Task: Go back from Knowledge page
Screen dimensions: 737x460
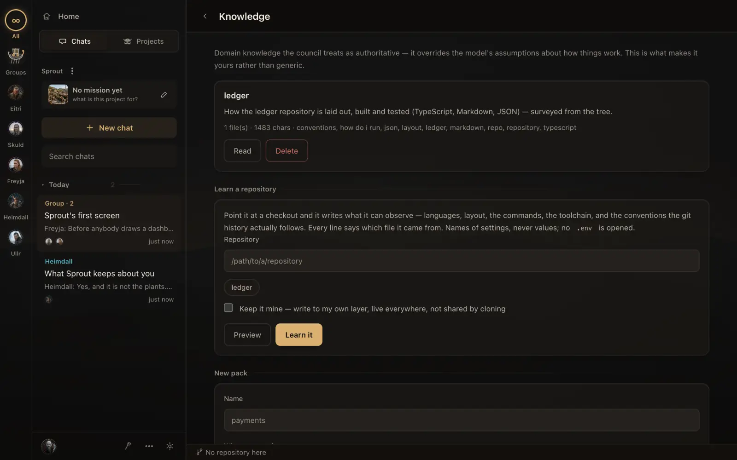Action: click(205, 16)
